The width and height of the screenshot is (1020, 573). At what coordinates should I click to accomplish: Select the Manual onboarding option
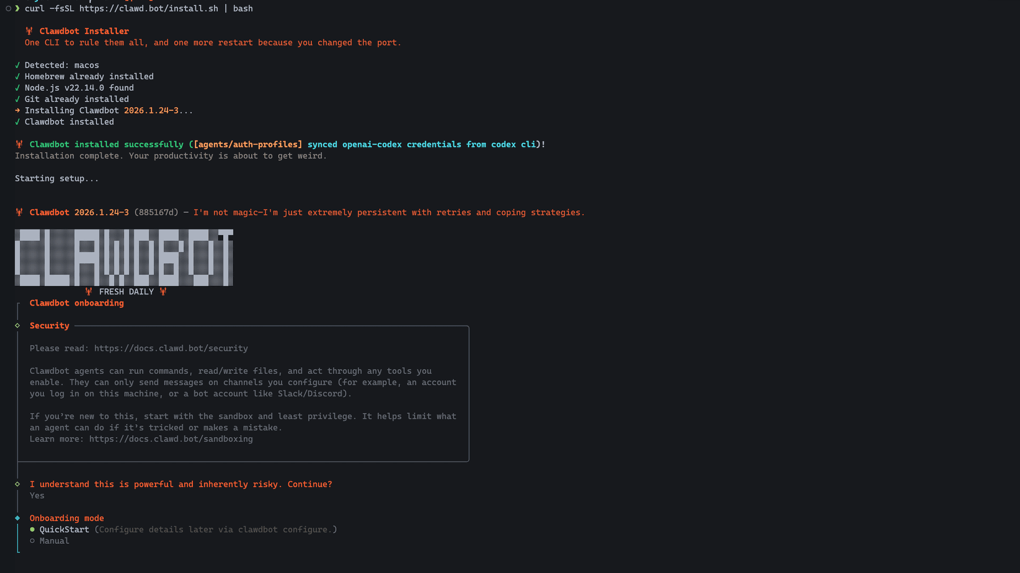coord(54,541)
